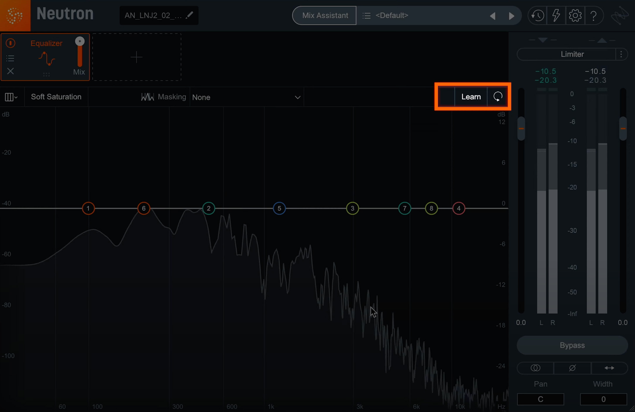The image size is (635, 412).
Task: Toggle Soft Saturation
Action: point(56,97)
